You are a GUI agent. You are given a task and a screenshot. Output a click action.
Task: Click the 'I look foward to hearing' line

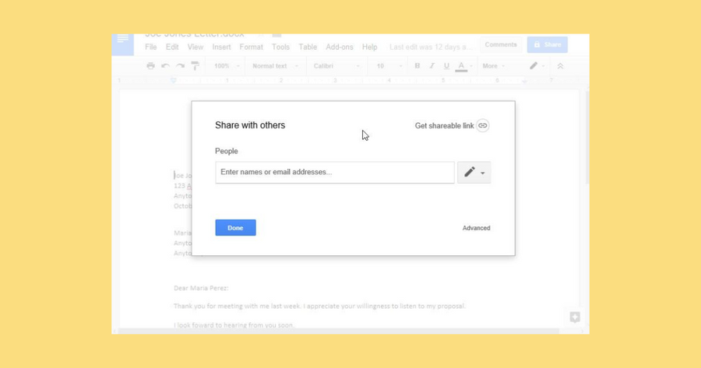click(x=234, y=324)
